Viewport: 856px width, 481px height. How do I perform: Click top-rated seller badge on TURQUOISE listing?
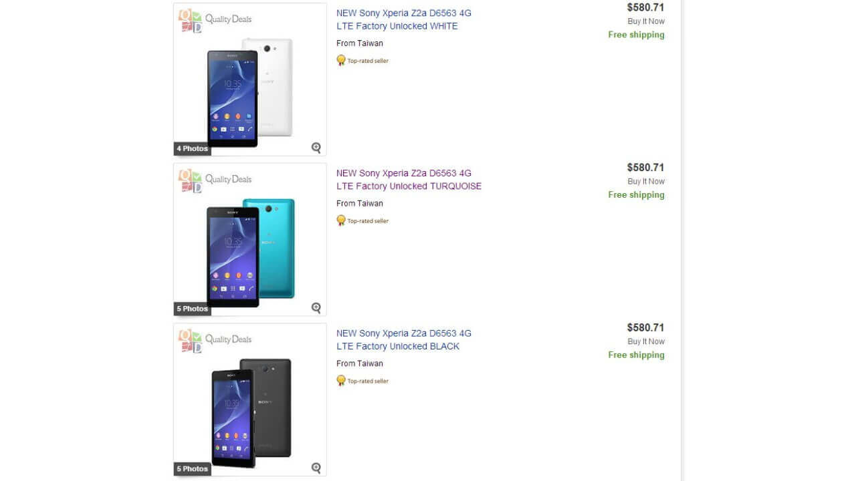coord(362,221)
